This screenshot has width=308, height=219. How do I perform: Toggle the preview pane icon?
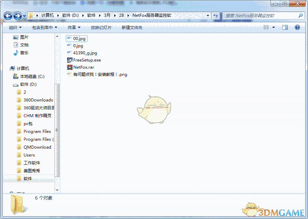(x=285, y=27)
